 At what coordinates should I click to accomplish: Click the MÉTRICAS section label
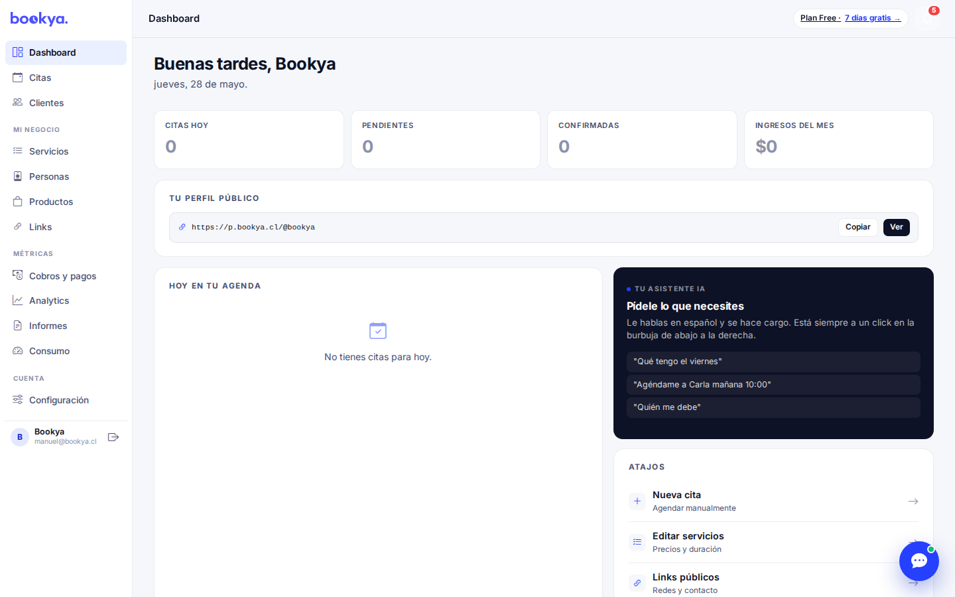pyautogui.click(x=33, y=253)
